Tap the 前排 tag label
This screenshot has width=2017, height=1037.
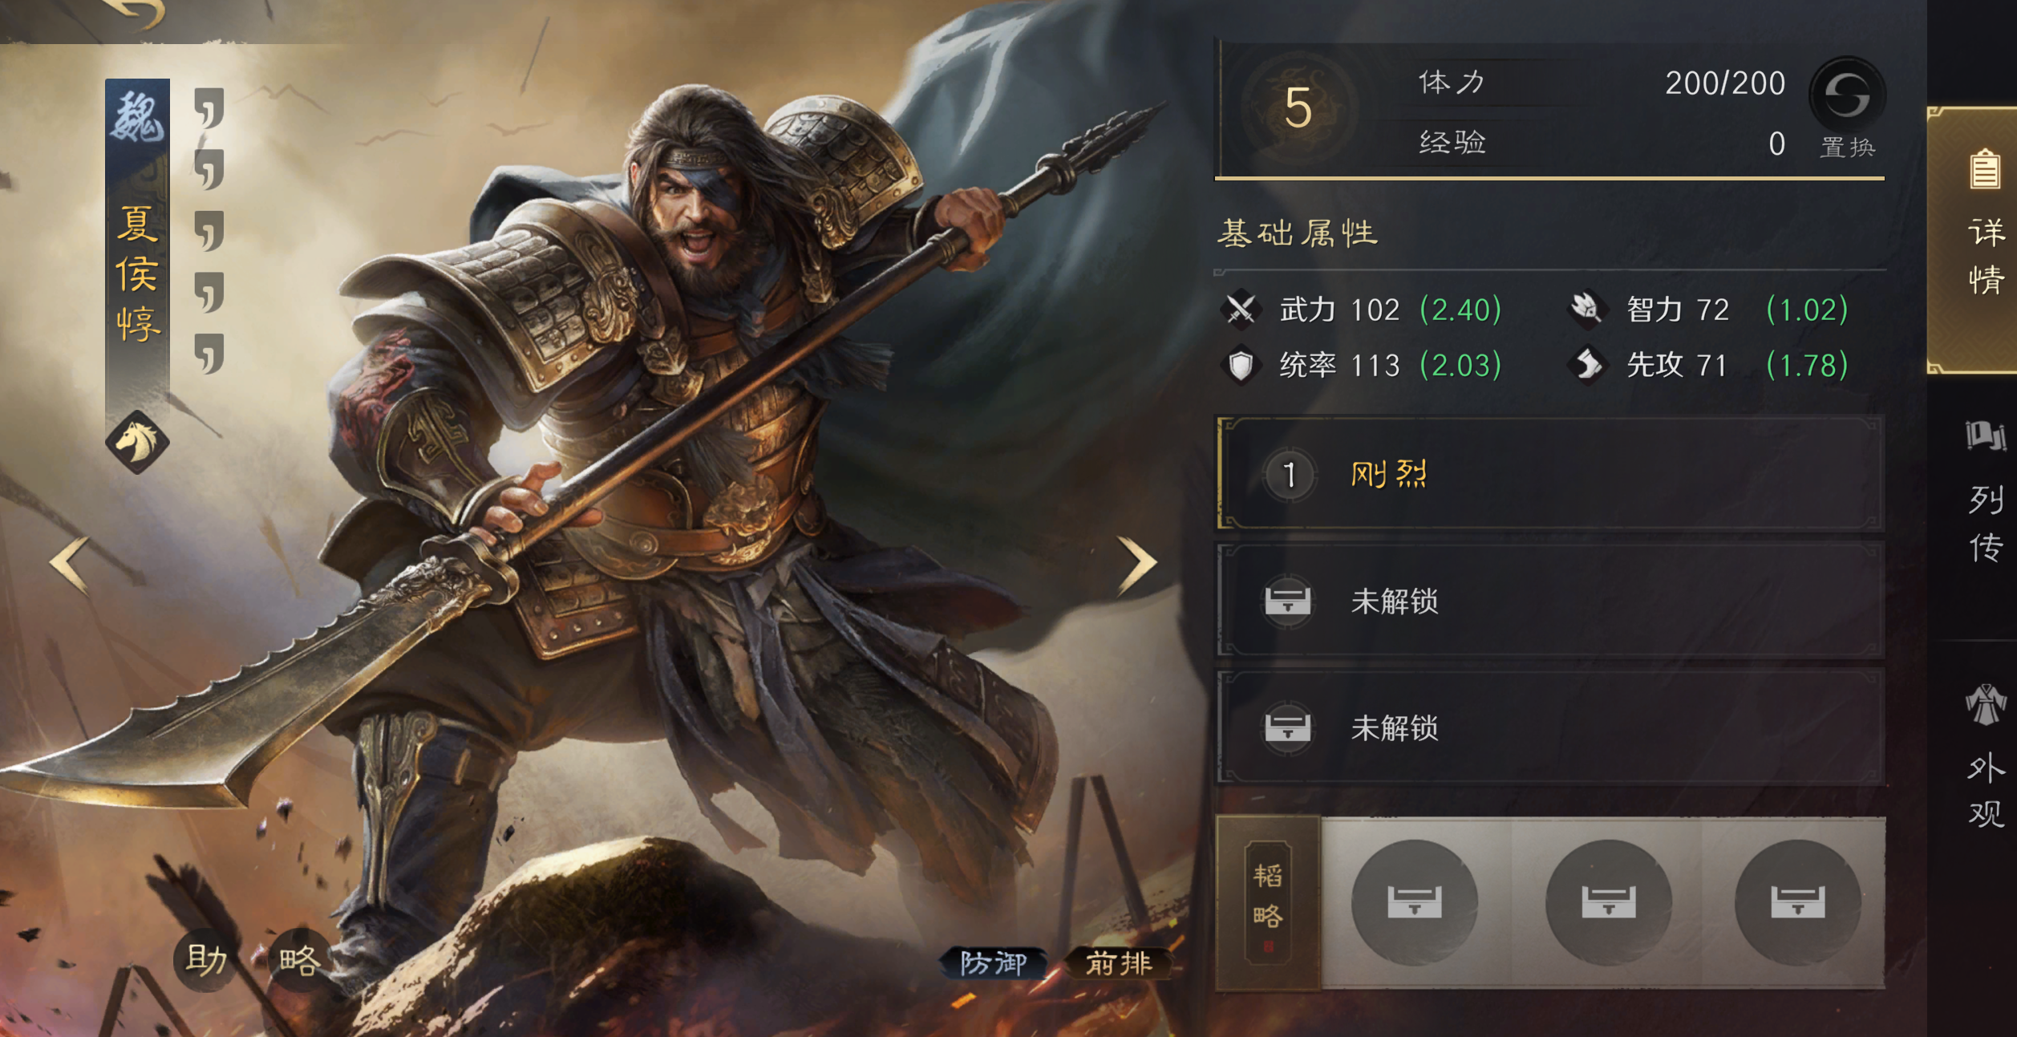1119,963
